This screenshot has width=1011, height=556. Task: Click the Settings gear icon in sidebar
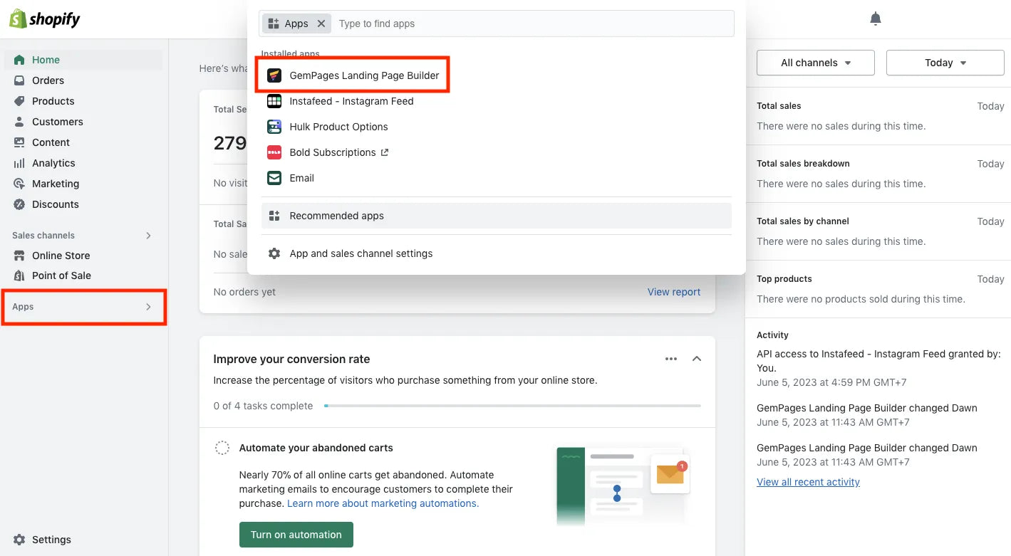click(19, 540)
